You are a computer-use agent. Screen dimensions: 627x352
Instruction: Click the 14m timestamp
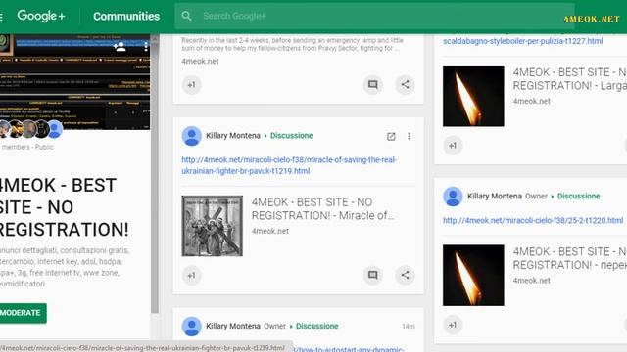pyautogui.click(x=409, y=327)
